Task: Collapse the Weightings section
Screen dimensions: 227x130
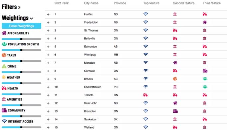Action: [x=17, y=18]
